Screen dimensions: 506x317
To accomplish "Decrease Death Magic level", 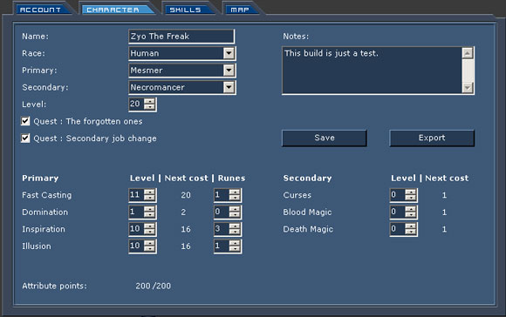I will pyautogui.click(x=411, y=232).
